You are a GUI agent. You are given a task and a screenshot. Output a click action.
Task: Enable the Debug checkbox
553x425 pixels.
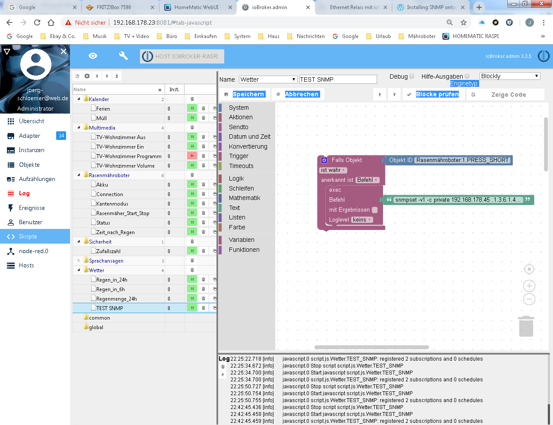click(412, 76)
